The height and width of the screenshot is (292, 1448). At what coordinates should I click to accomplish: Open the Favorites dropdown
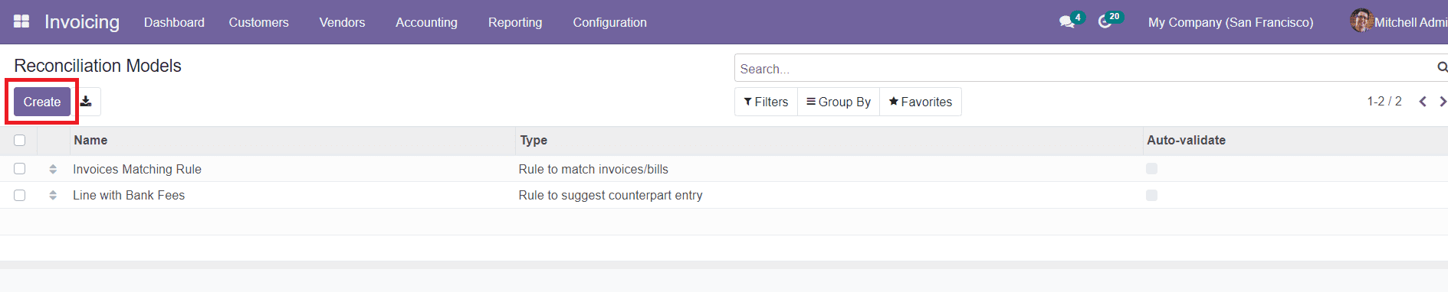(921, 102)
